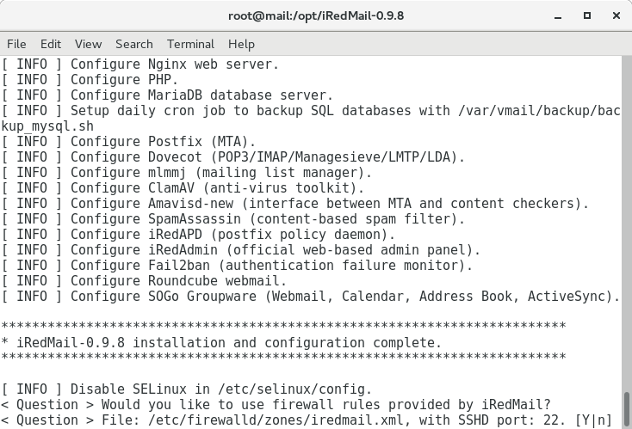Screen dimensions: 632x429
Task: Click the 'Configure SOGo Groupware' line
Action: pyautogui.click(x=310, y=297)
